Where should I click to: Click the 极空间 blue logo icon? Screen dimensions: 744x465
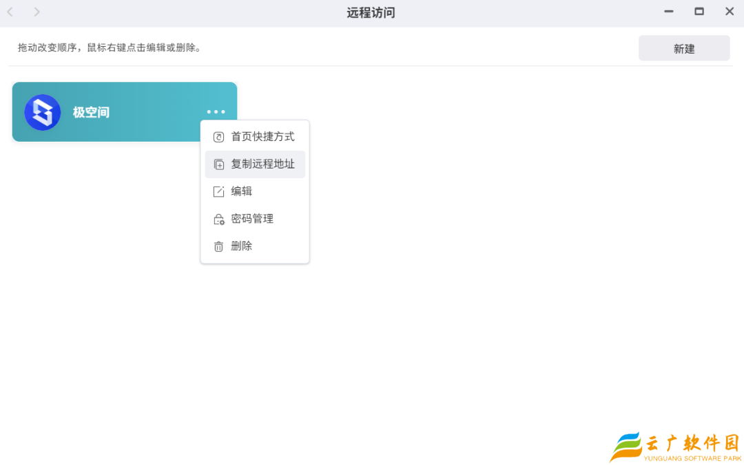point(43,112)
